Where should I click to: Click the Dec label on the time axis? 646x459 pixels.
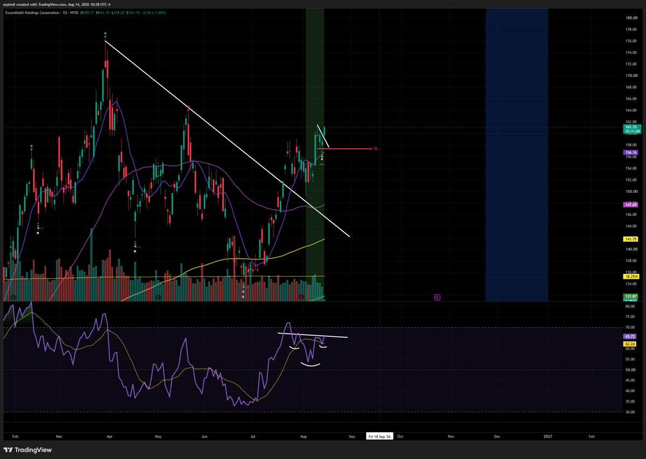point(497,436)
